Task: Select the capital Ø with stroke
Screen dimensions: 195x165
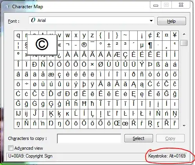Action: [x=100, y=65]
